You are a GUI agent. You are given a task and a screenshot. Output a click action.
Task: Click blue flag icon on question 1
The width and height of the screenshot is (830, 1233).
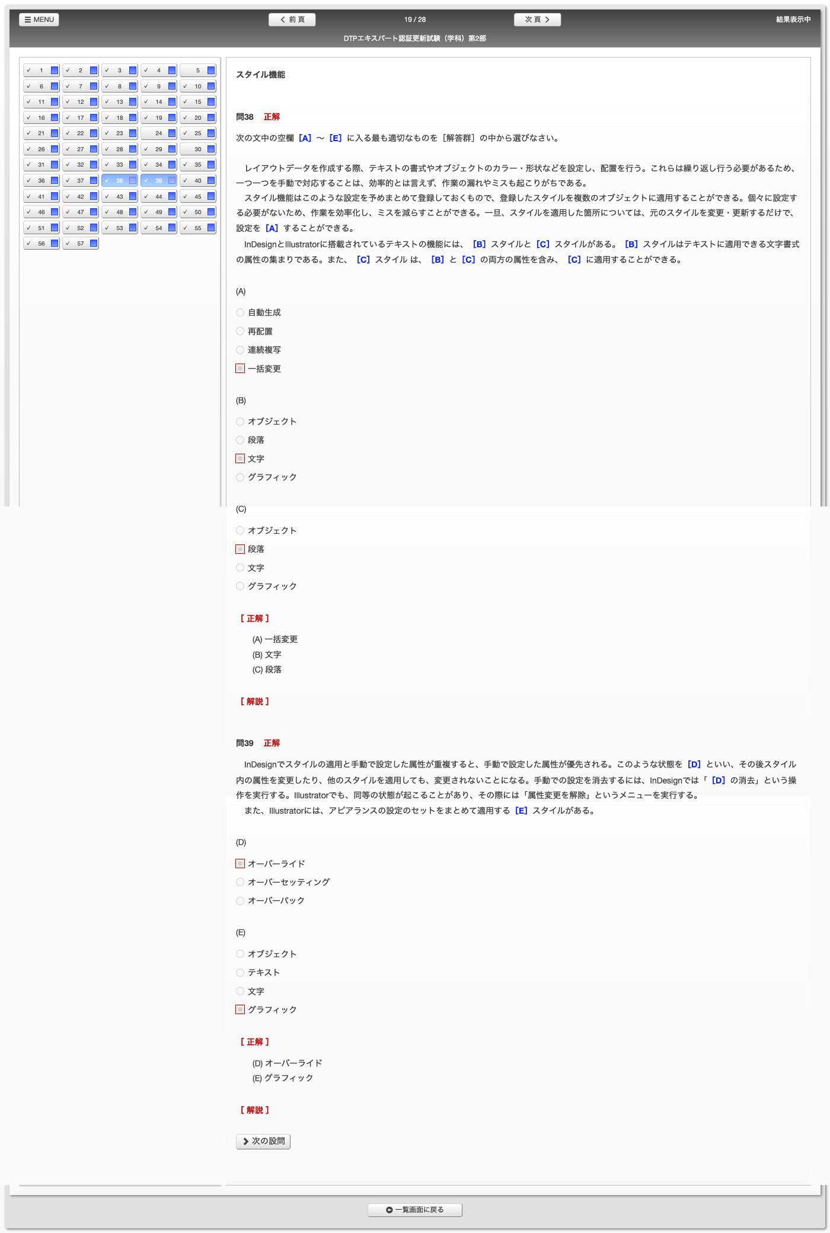point(55,71)
